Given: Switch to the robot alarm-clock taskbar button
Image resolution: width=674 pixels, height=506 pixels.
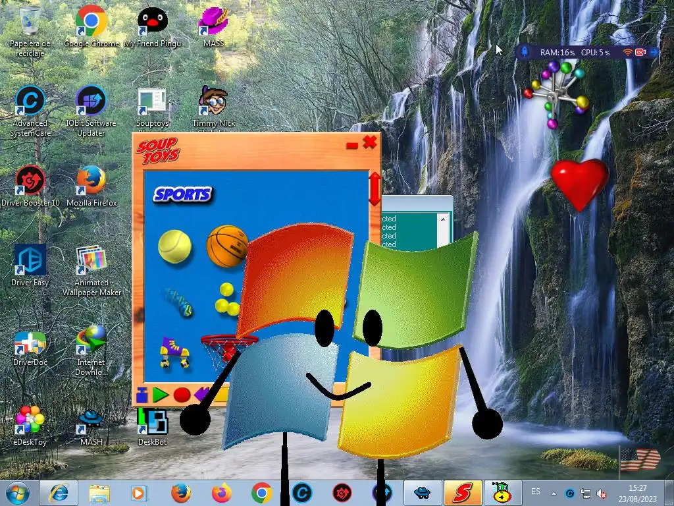Looking at the screenshot, I should (502, 493).
